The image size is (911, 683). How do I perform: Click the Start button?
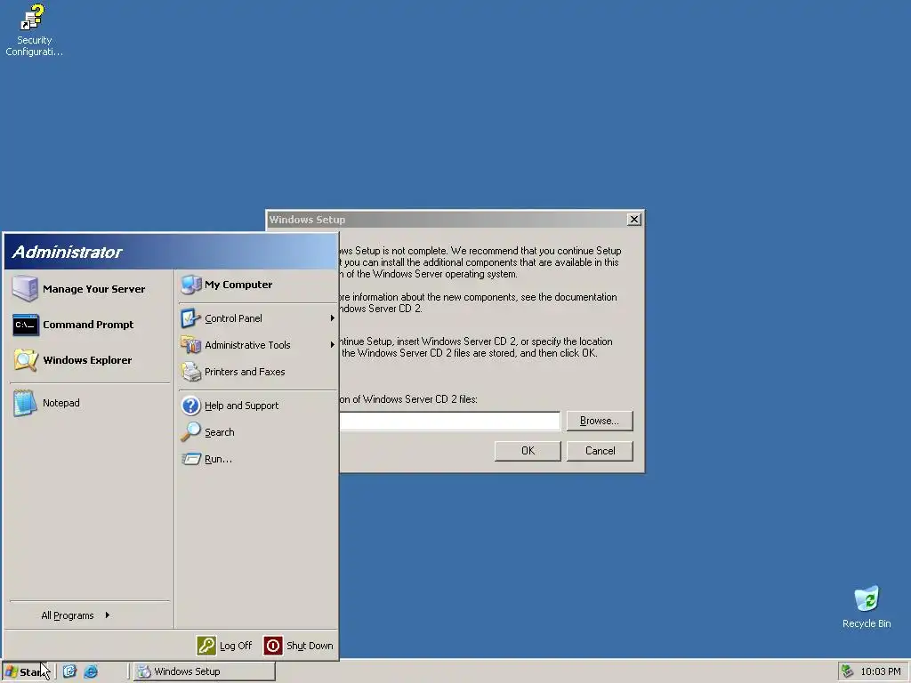point(27,672)
